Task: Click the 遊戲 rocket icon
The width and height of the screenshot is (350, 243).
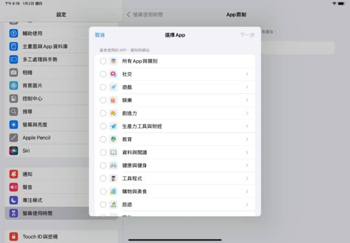Action: (113, 87)
